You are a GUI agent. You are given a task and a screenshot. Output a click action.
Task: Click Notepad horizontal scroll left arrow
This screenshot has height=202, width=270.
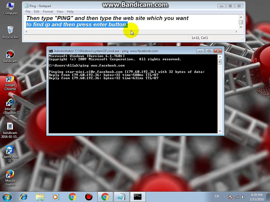(x=26, y=31)
